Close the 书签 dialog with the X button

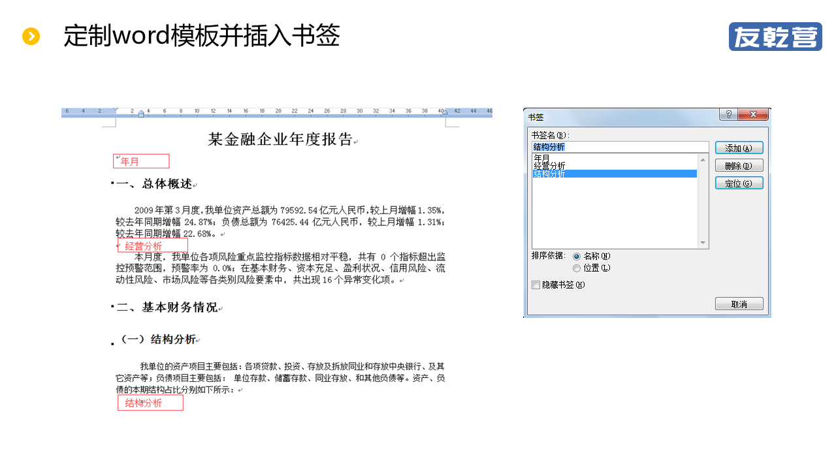[x=753, y=115]
